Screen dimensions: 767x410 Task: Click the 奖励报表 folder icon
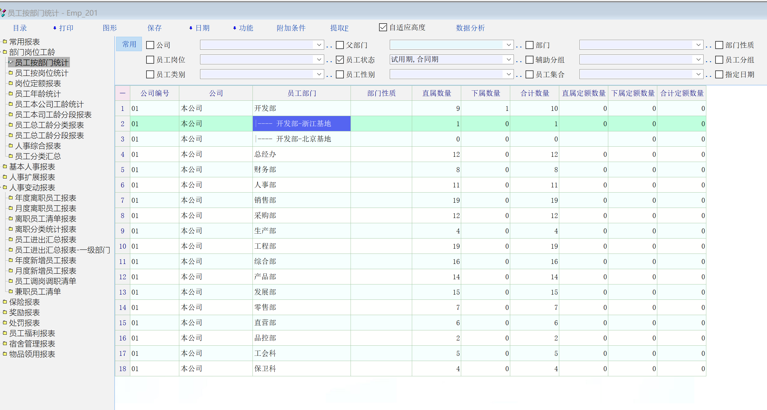click(x=5, y=312)
